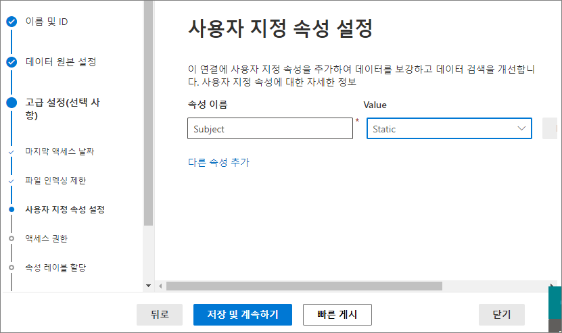562x333 pixels.
Task: Click 다른 속성 추가 link
Action: [218, 162]
